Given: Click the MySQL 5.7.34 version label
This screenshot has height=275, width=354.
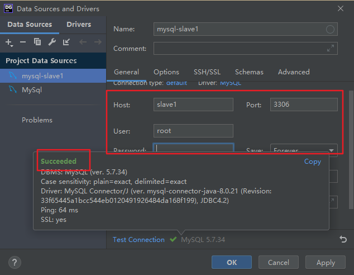Looking at the screenshot, I should (x=203, y=240).
